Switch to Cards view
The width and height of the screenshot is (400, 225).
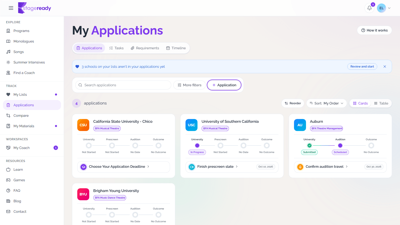tap(360, 103)
